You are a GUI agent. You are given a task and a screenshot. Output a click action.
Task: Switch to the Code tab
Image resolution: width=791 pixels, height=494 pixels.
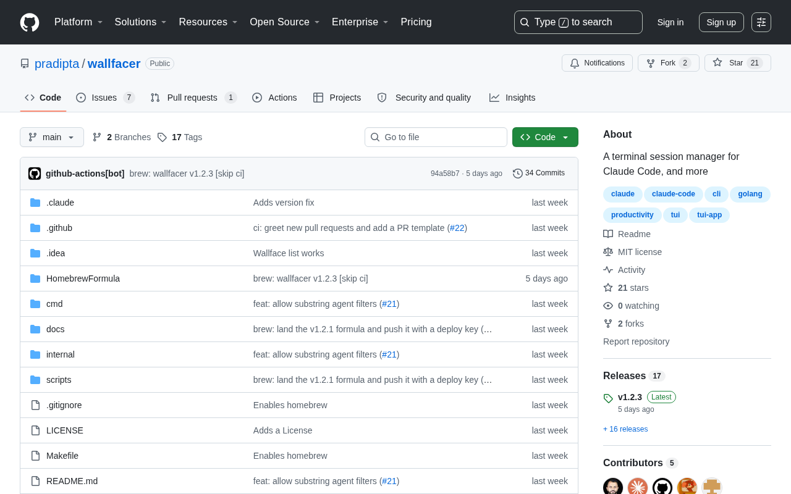coord(43,98)
